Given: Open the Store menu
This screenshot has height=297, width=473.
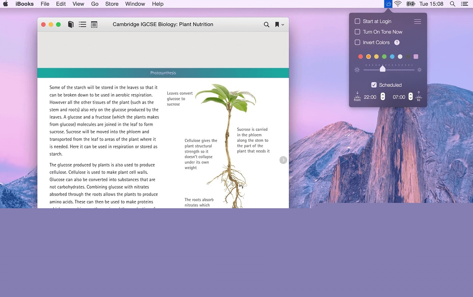Looking at the screenshot, I should pos(112,4).
